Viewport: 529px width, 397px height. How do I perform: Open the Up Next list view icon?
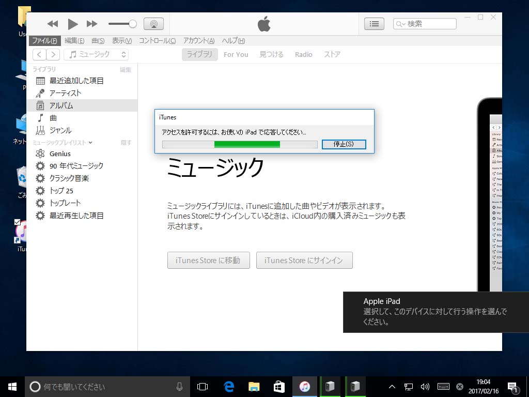(x=374, y=24)
